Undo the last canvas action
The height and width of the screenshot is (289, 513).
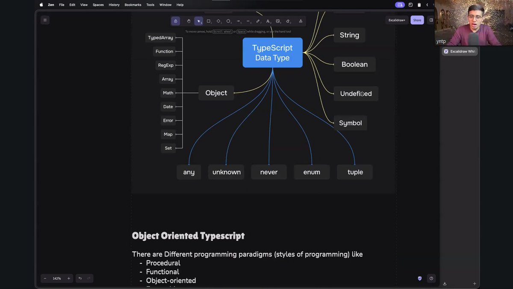point(80,278)
